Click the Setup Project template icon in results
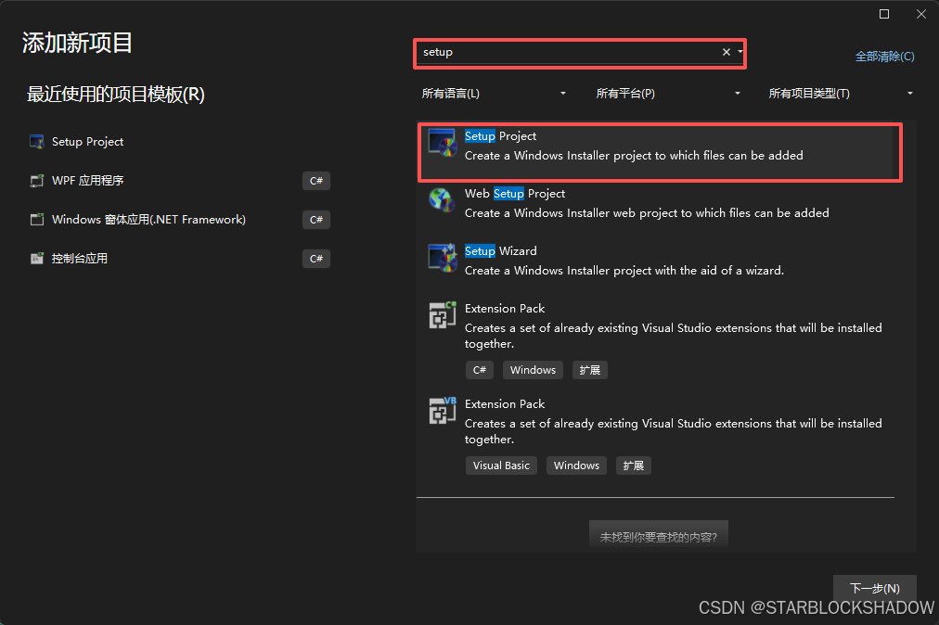 [x=443, y=143]
